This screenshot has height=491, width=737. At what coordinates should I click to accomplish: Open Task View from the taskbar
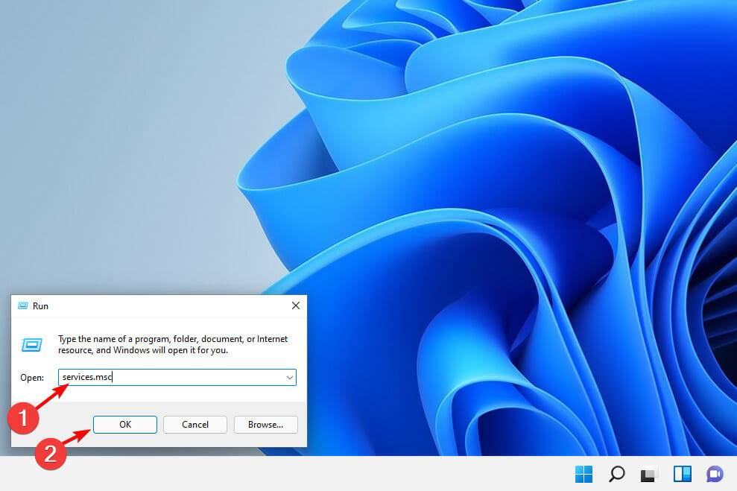(x=649, y=474)
